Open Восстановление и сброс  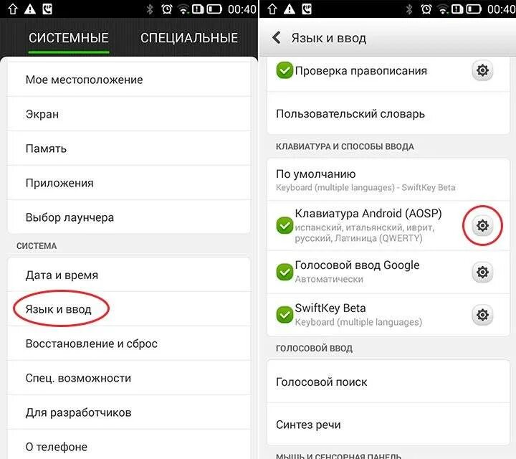(x=129, y=344)
